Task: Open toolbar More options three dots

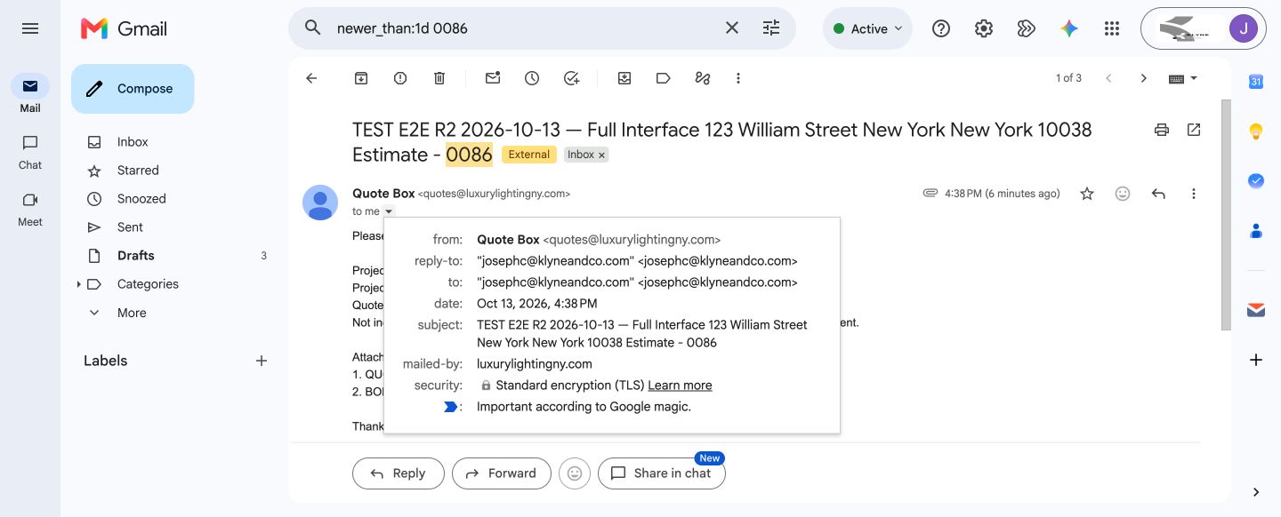Action: (x=738, y=78)
